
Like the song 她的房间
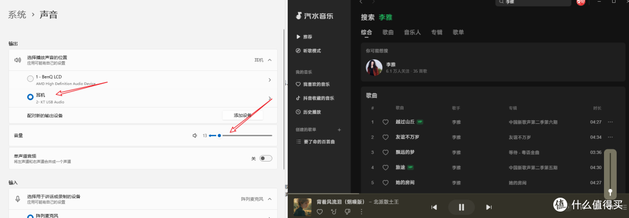(386, 183)
